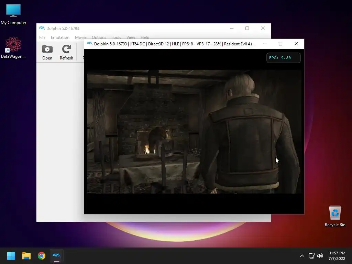Open a game file with Open toolbar button
Viewport: 352px width, 264px height.
(x=47, y=53)
